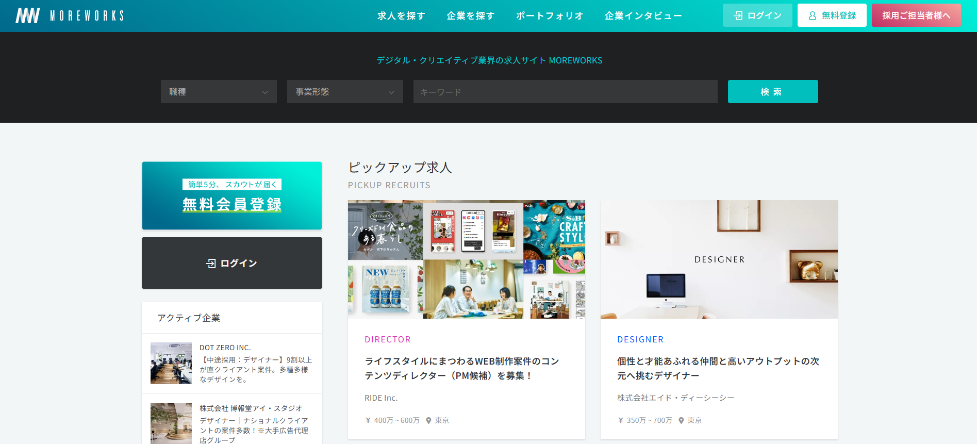The width and height of the screenshot is (977, 444).
Task: Open the DIRECTOR job title link
Action: pyautogui.click(x=461, y=368)
